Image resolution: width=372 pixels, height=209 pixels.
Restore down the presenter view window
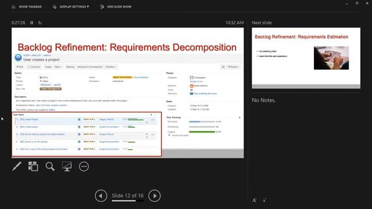pyautogui.click(x=357, y=3)
